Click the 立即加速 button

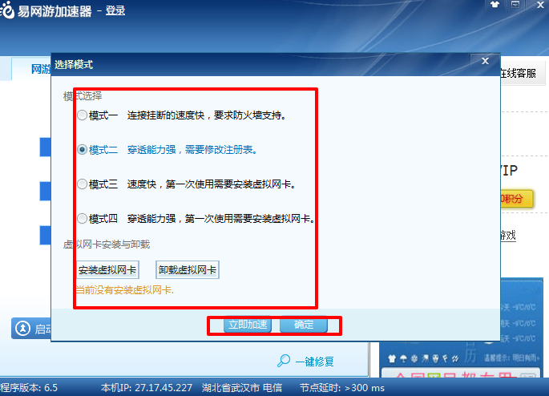pyautogui.click(x=248, y=325)
